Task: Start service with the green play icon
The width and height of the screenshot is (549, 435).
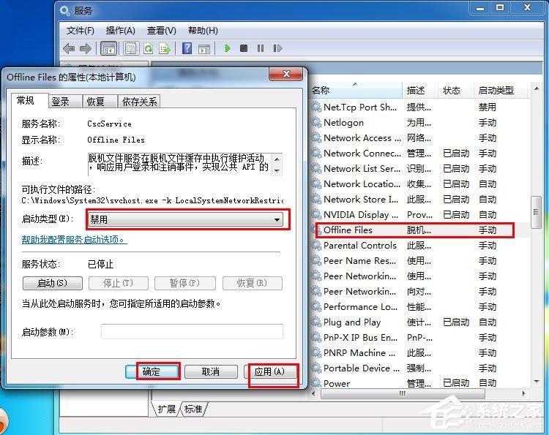Action: click(227, 48)
